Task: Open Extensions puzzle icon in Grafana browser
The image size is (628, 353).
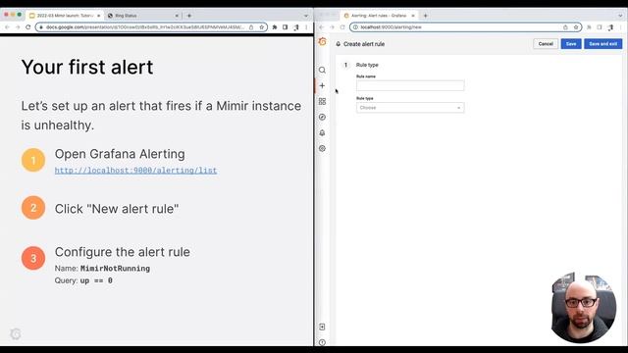Action: tap(589, 27)
